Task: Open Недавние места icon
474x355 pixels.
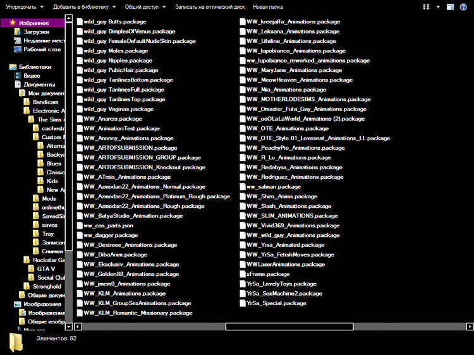Action: pos(18,40)
